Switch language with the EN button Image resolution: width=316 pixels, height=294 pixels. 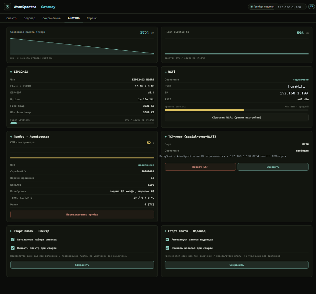tap(311, 7)
